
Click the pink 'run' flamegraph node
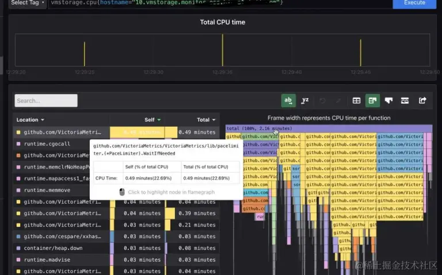point(260,216)
